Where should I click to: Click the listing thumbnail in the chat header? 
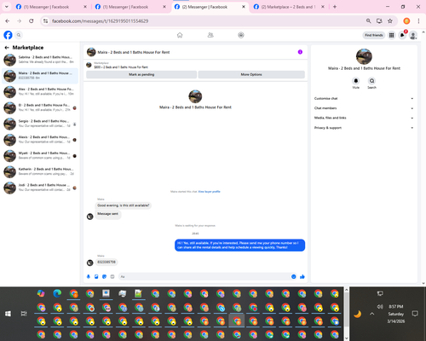[x=91, y=52]
